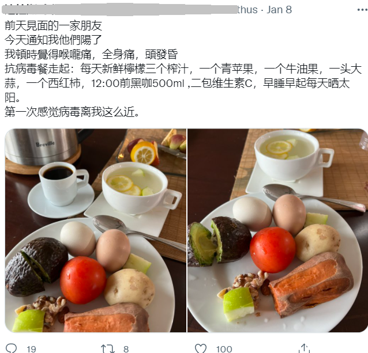Click the like count 100
This screenshot has height=353, width=368.
[224, 349]
